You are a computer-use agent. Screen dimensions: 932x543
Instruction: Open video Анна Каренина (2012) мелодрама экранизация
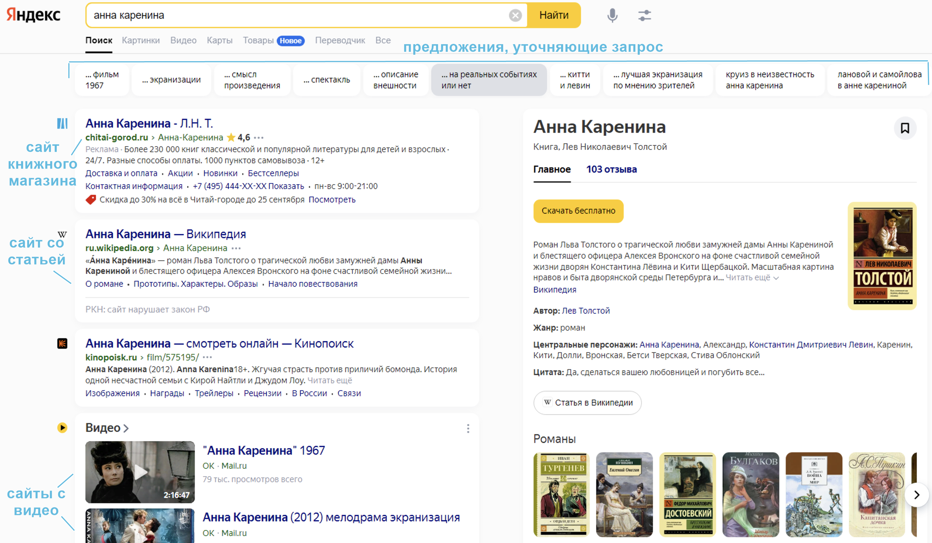(x=331, y=518)
